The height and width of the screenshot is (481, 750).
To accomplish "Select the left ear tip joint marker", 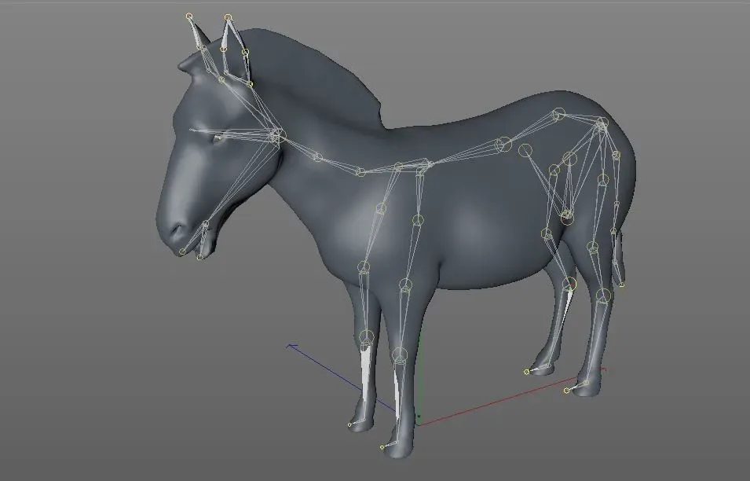I will (x=188, y=15).
